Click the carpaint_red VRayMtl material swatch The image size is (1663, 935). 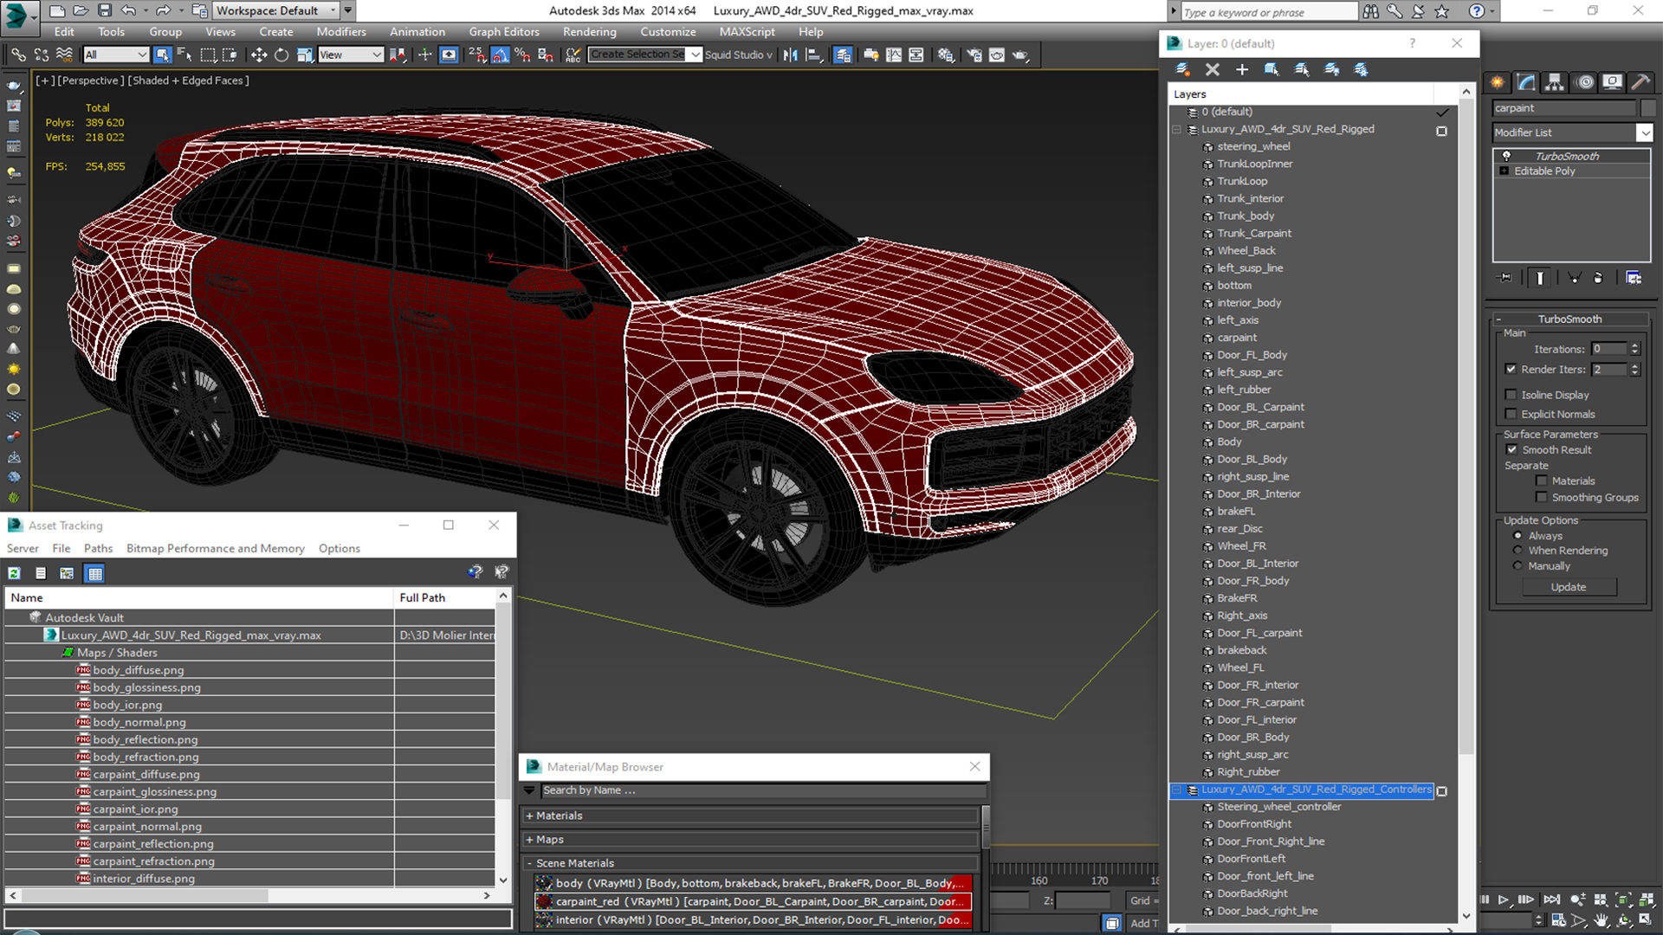(544, 901)
